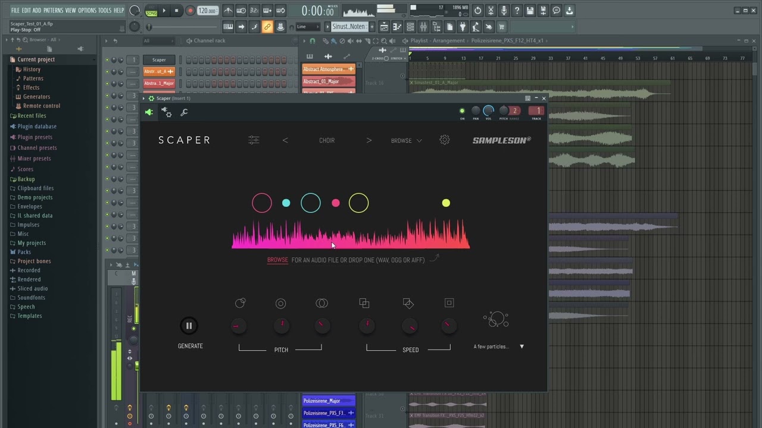This screenshot has height=428, width=762.
Task: Open the Sinust..Noten pattern selector
Action: (349, 27)
